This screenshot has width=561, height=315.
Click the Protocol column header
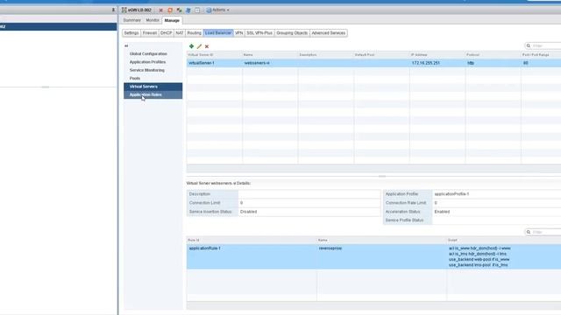pos(493,54)
